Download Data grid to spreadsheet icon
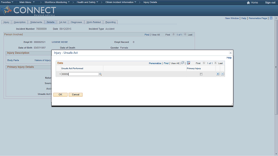The height and width of the screenshot is (156, 278). coord(189,63)
